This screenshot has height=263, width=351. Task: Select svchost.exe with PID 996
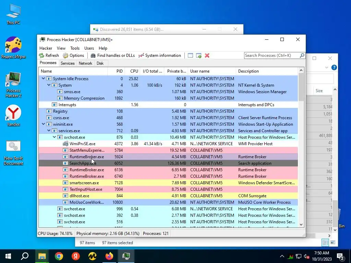tap(168, 209)
